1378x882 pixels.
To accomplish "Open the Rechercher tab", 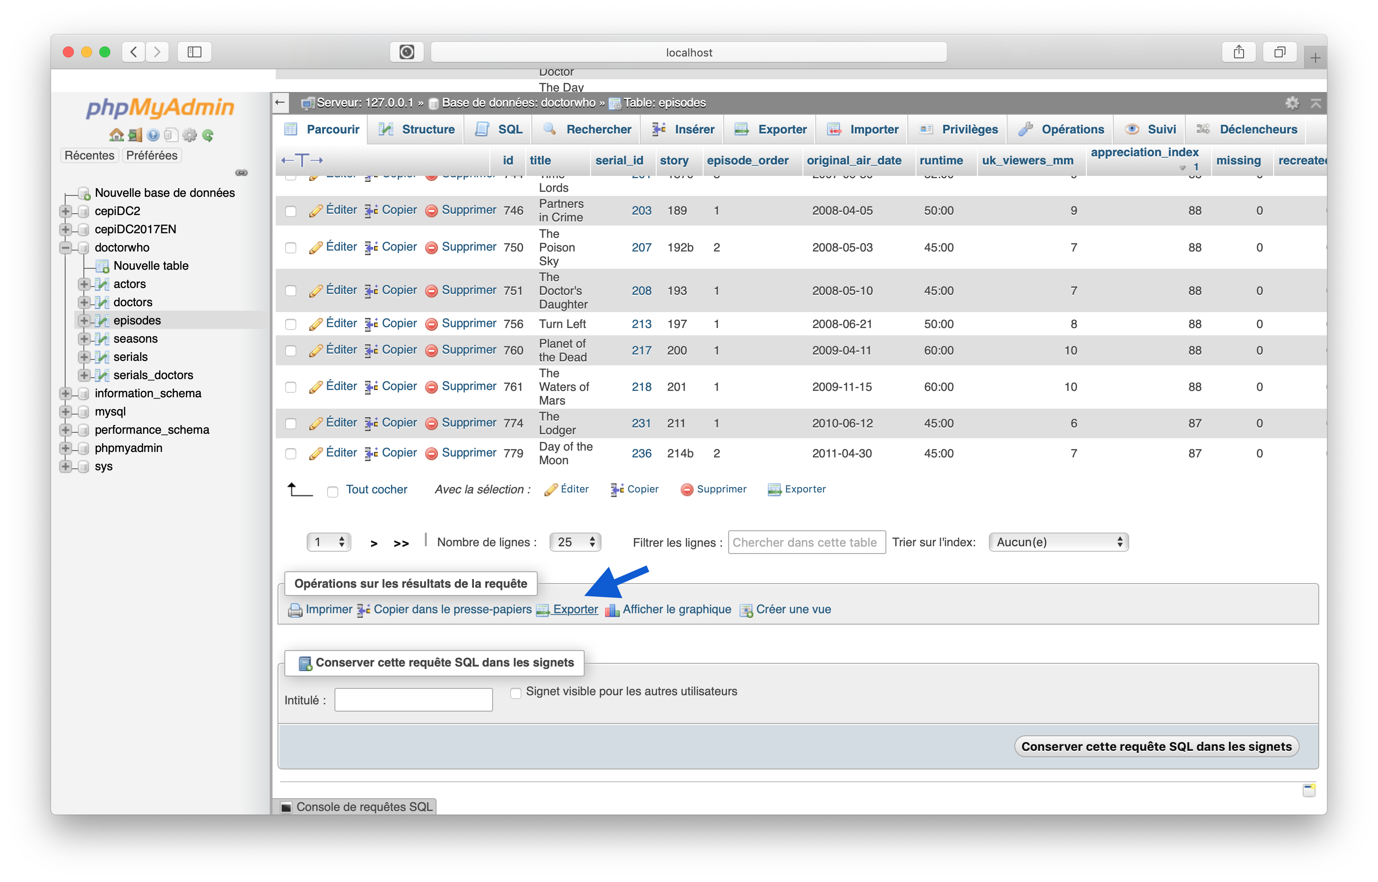I will [587, 129].
